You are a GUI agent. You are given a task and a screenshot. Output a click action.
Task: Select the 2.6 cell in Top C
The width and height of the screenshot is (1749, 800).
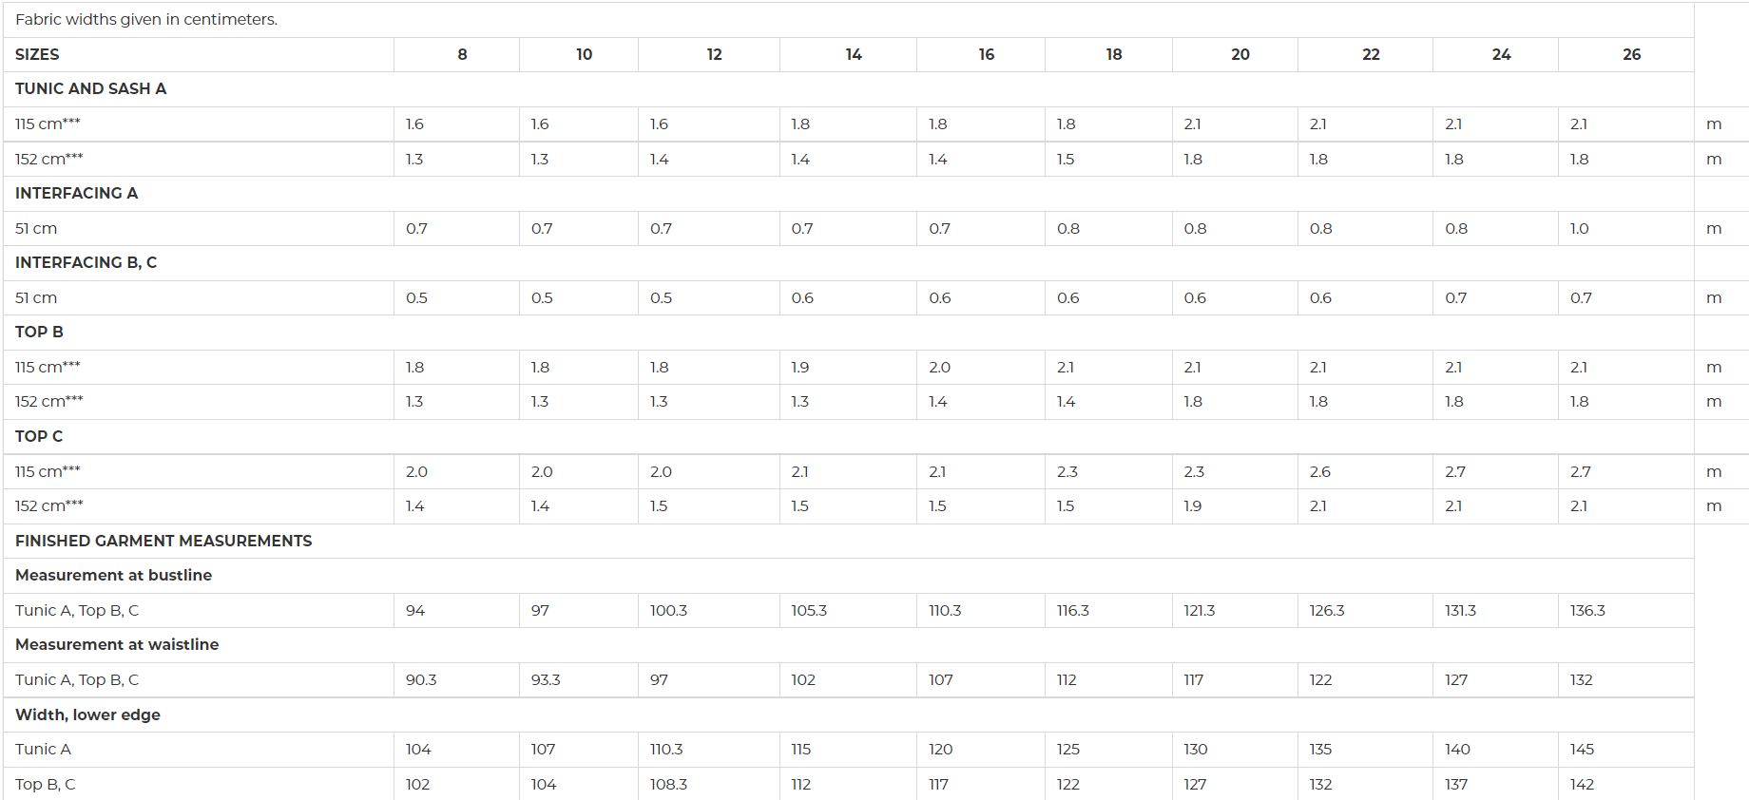pos(1320,472)
